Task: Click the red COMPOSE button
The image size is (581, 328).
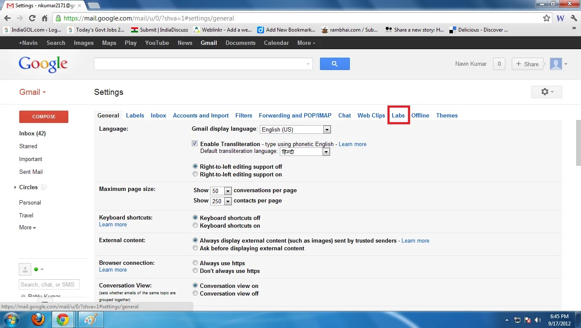Action: [44, 116]
